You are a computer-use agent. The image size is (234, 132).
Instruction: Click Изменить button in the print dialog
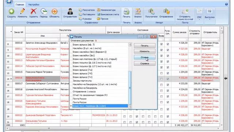pos(144,51)
